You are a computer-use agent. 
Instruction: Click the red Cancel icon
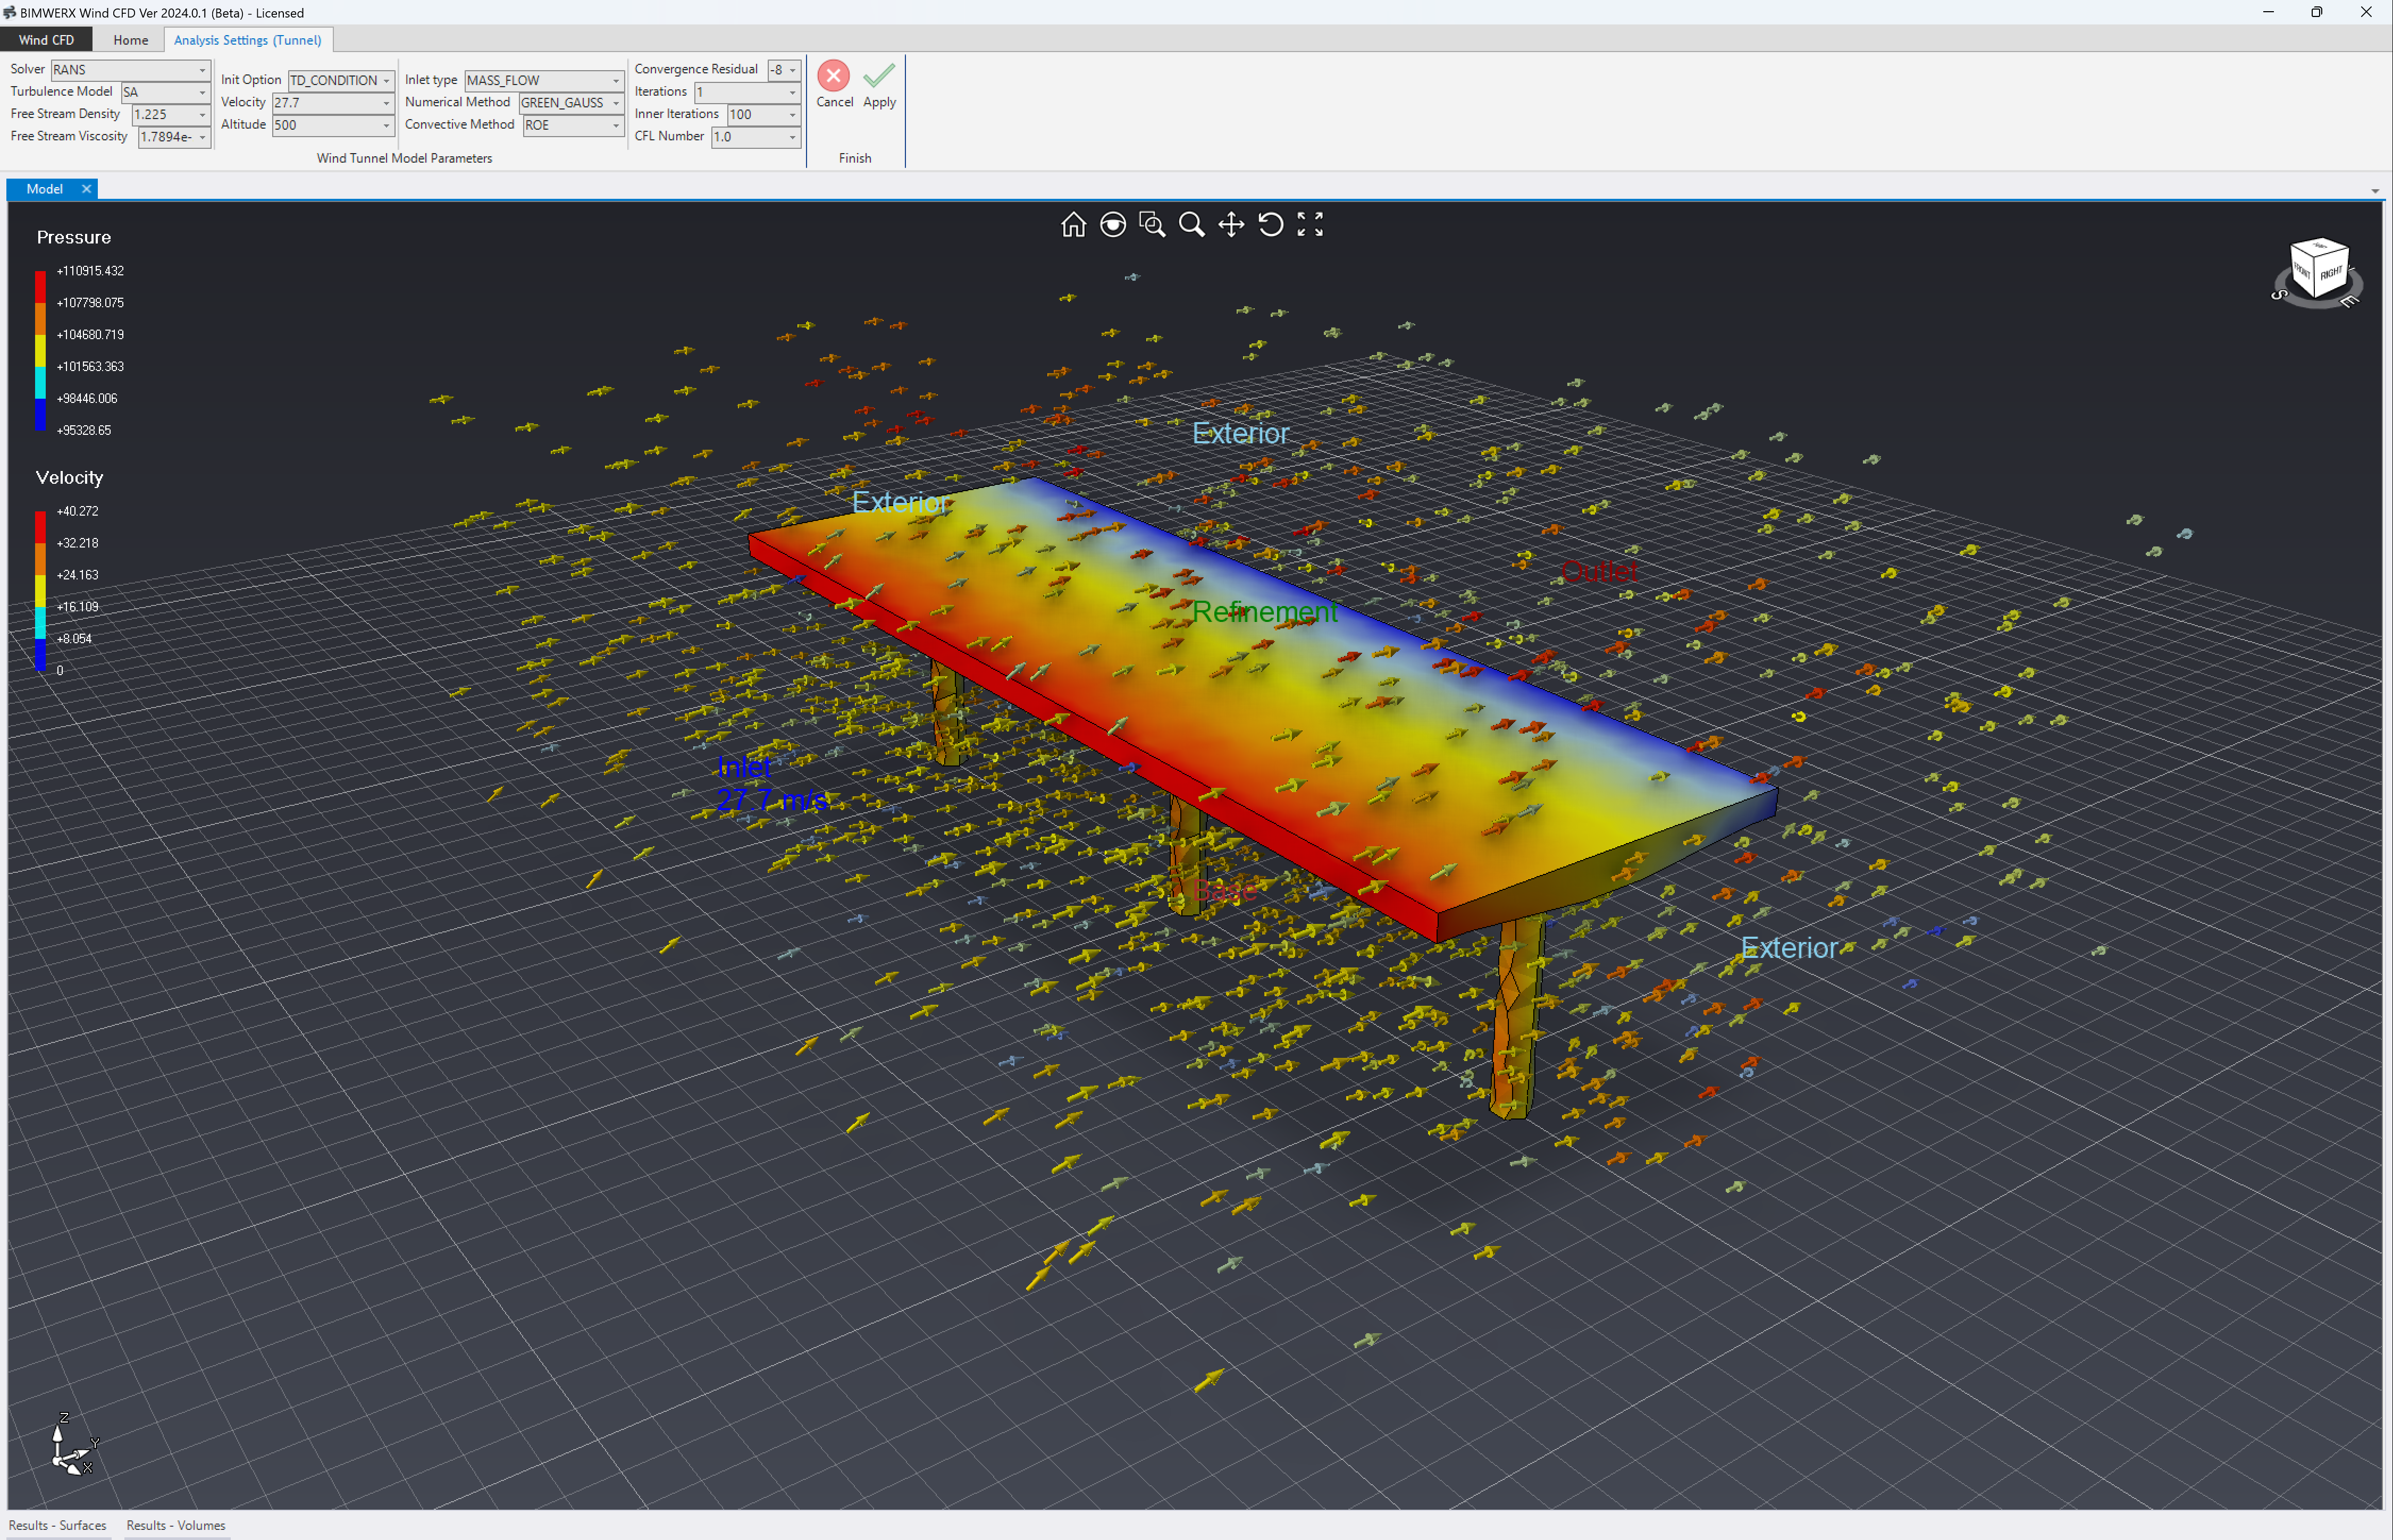point(833,76)
